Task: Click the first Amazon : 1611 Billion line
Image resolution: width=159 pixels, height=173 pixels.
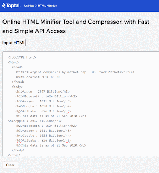Action: click(x=43, y=101)
